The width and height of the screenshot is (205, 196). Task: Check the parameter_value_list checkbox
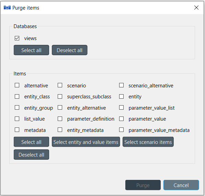pos(121,108)
